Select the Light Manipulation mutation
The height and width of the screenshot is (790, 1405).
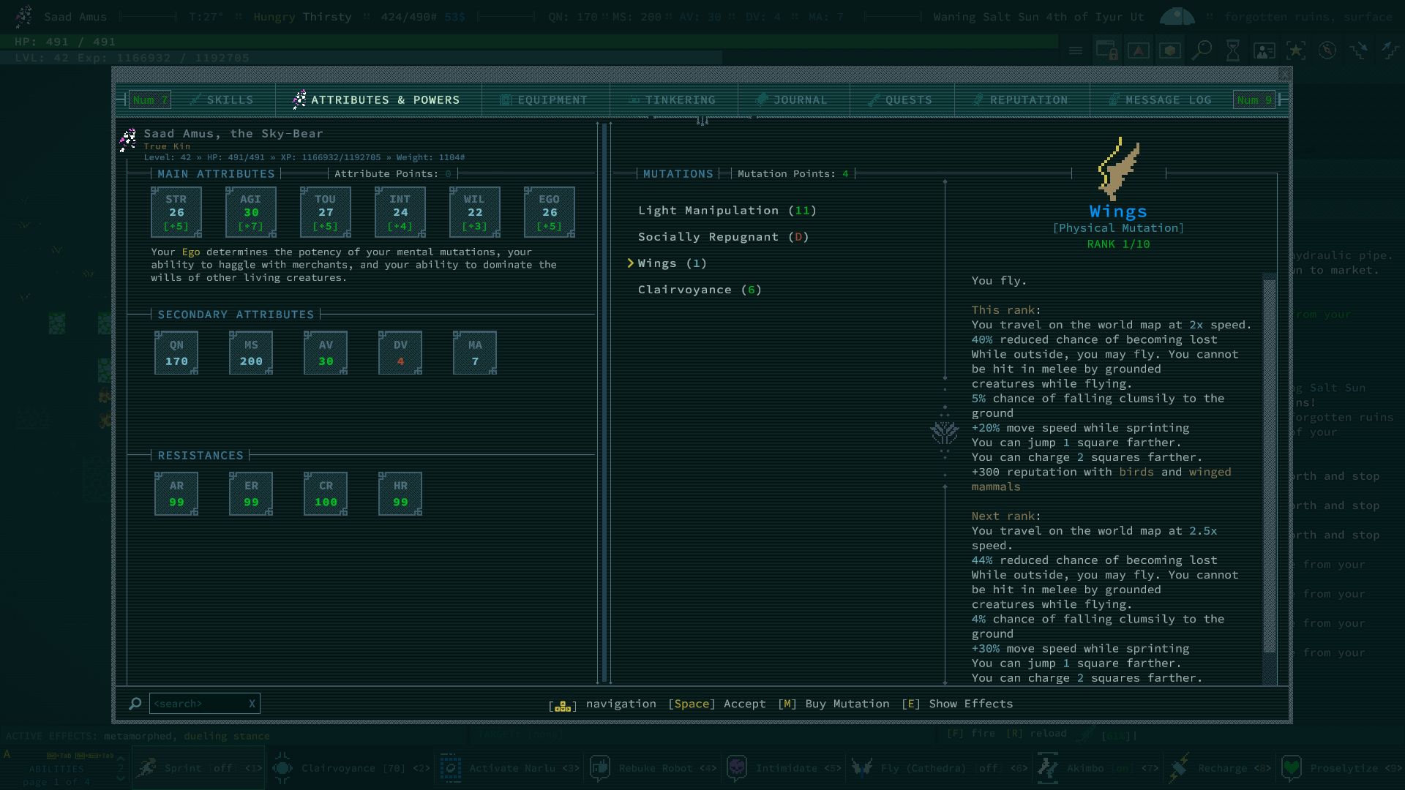click(727, 211)
